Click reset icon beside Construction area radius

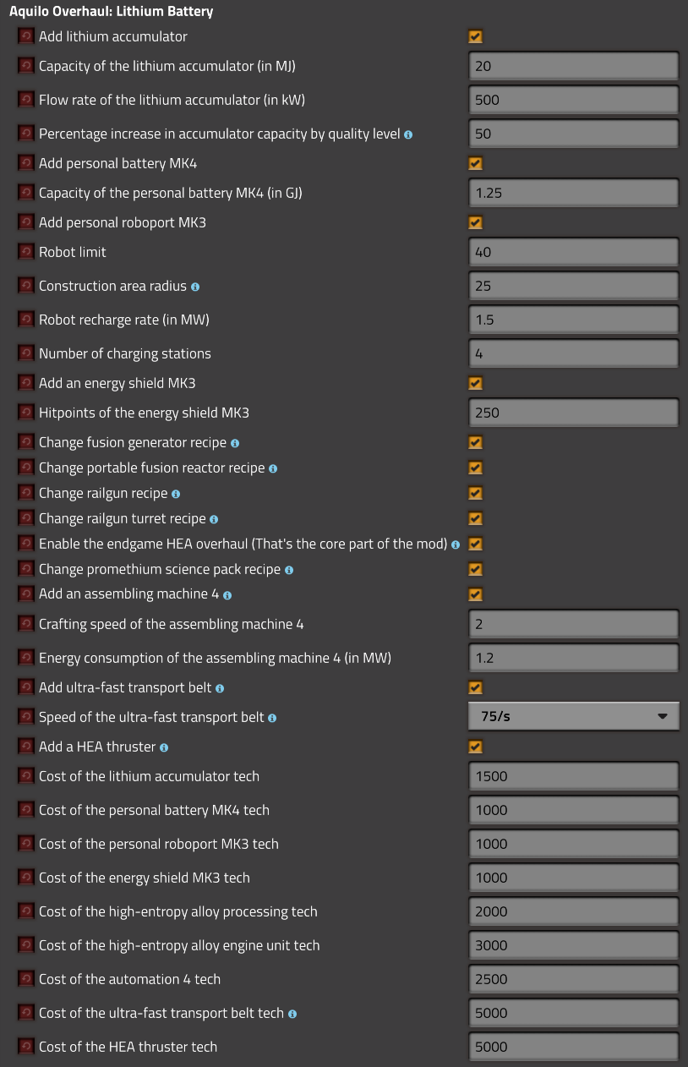[x=26, y=286]
